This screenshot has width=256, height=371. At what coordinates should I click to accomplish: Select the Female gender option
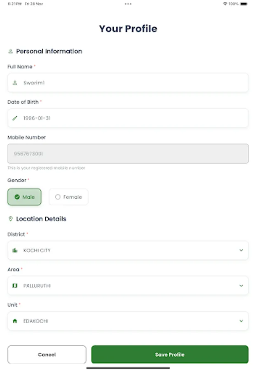pyautogui.click(x=68, y=197)
